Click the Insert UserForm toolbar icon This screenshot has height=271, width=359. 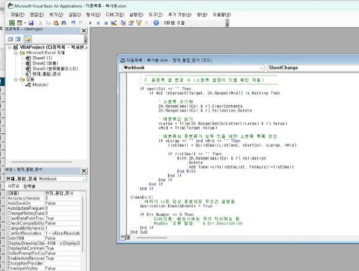coord(20,23)
